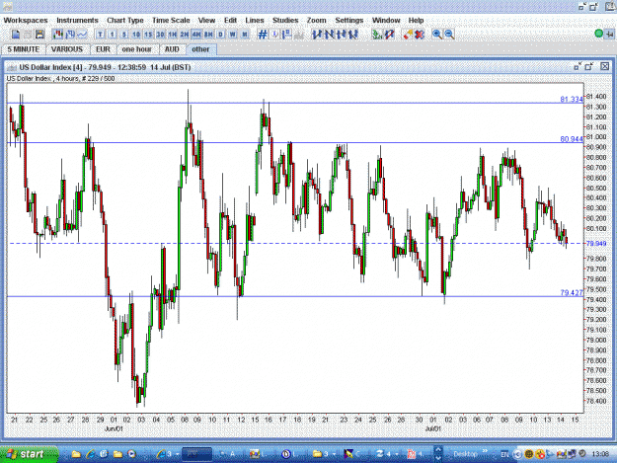
Task: Click the save workspace disk icon
Action: 39,35
